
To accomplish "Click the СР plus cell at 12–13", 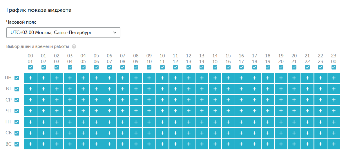I will click(189, 100).
